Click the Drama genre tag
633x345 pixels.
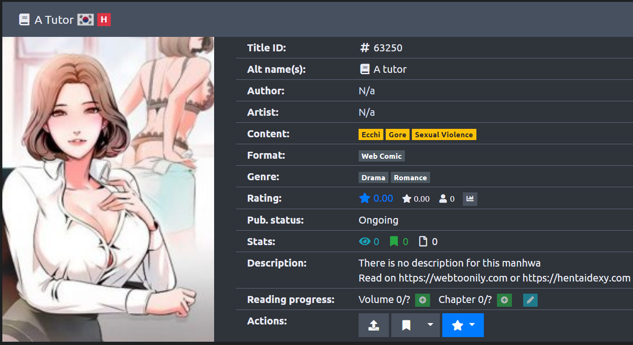click(373, 177)
